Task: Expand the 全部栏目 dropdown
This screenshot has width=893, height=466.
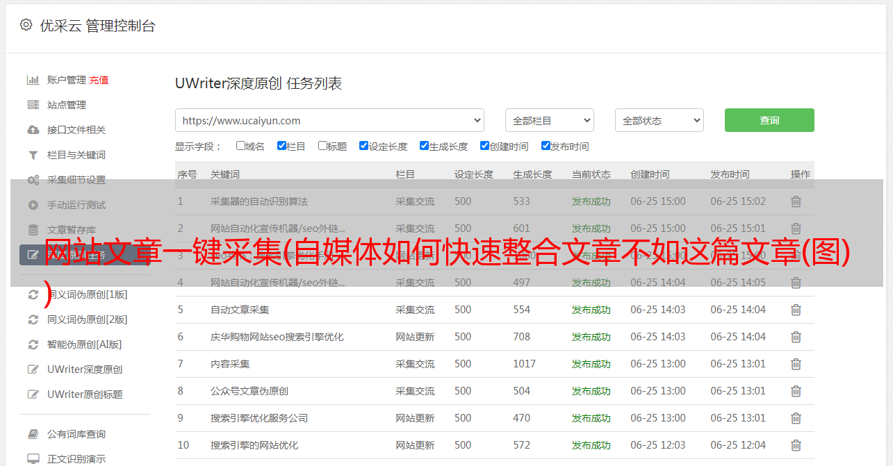Action: [x=549, y=120]
